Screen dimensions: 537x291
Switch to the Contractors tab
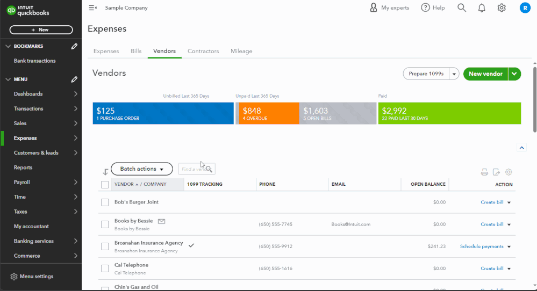click(x=203, y=51)
